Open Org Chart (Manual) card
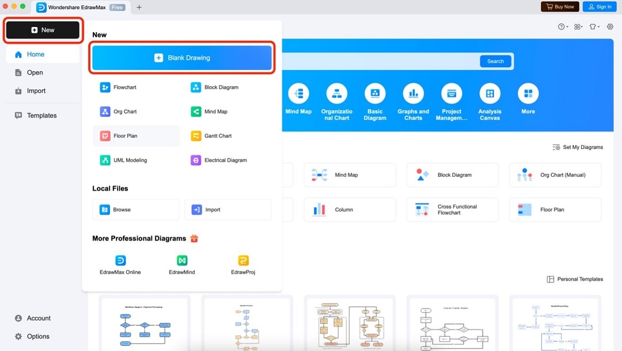Image resolution: width=622 pixels, height=351 pixels. click(555, 175)
